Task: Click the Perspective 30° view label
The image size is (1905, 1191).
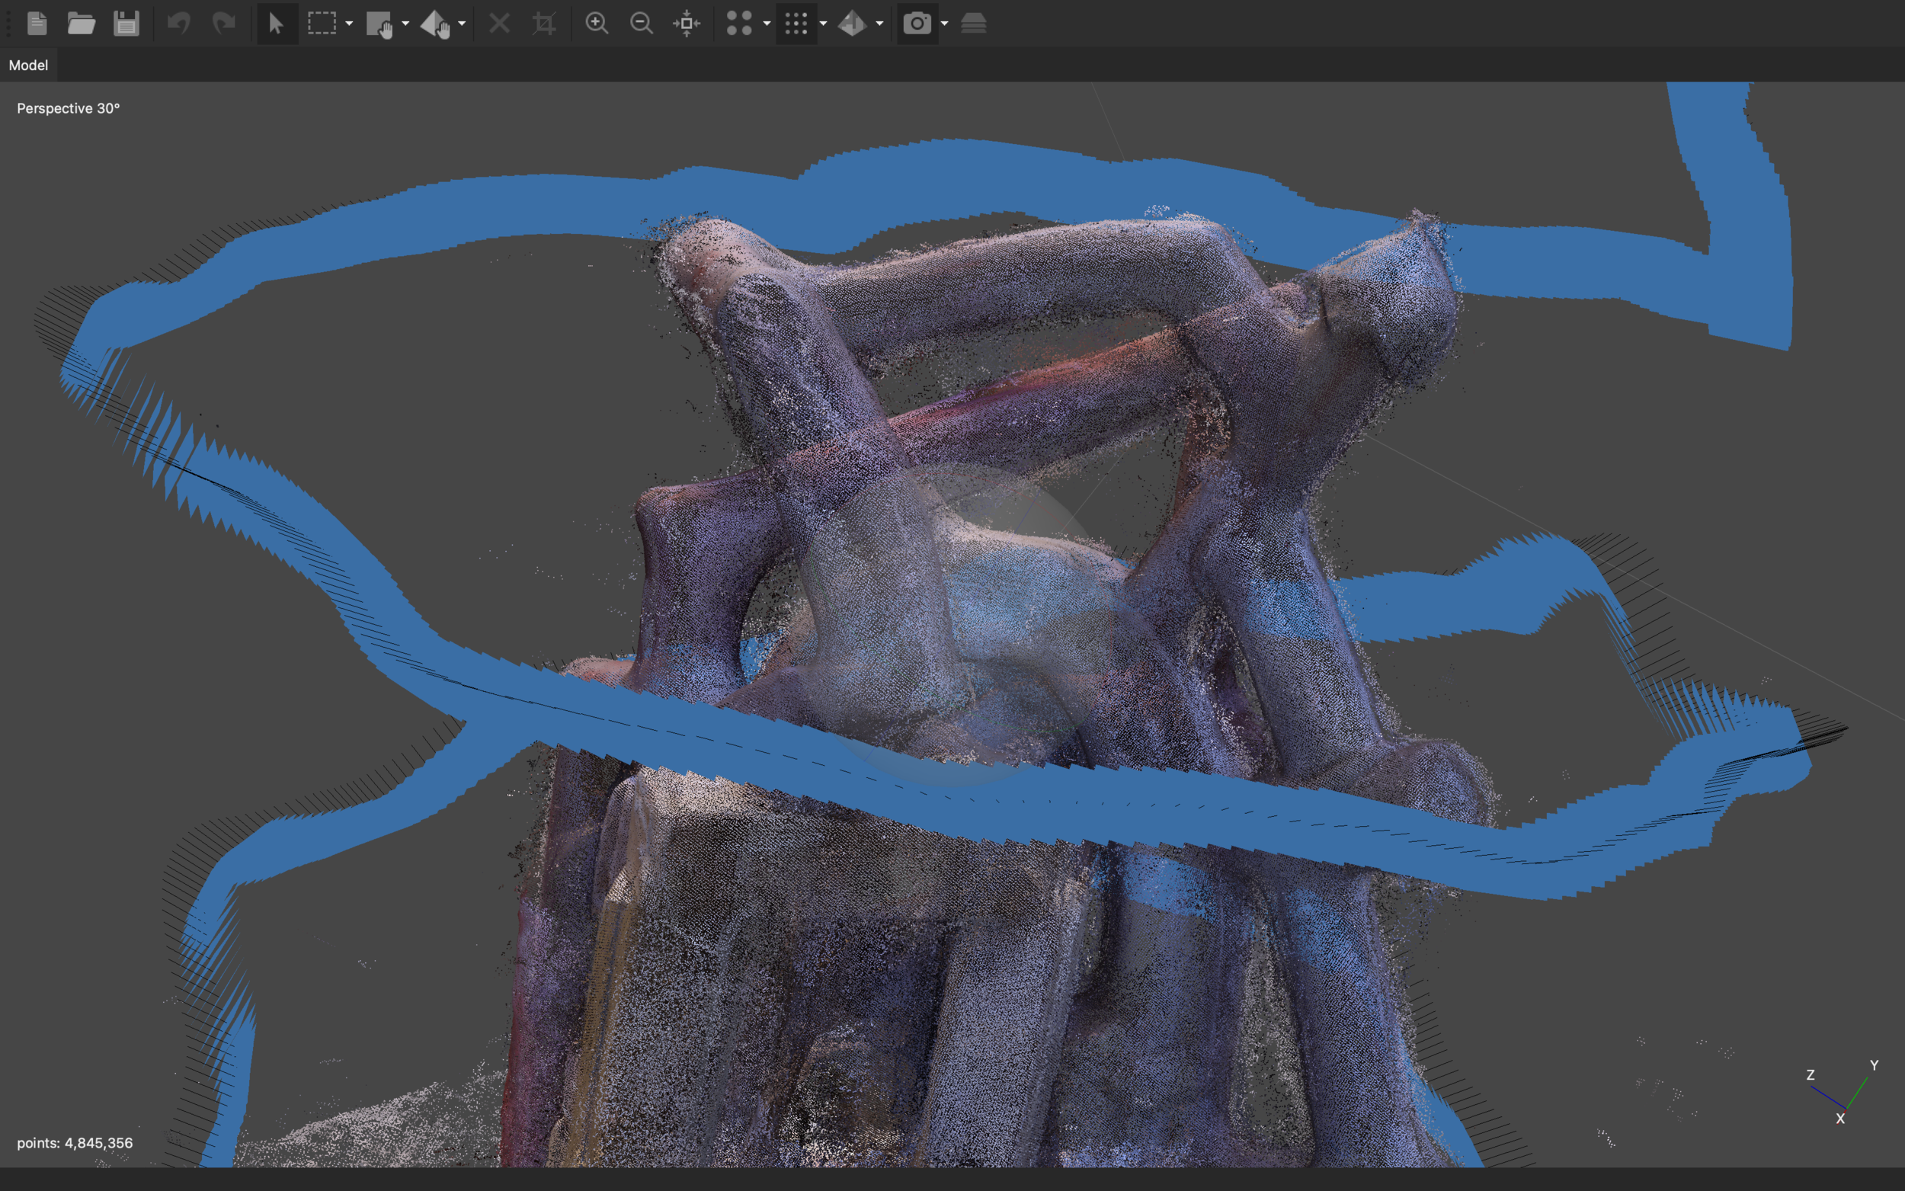Action: coord(69,109)
